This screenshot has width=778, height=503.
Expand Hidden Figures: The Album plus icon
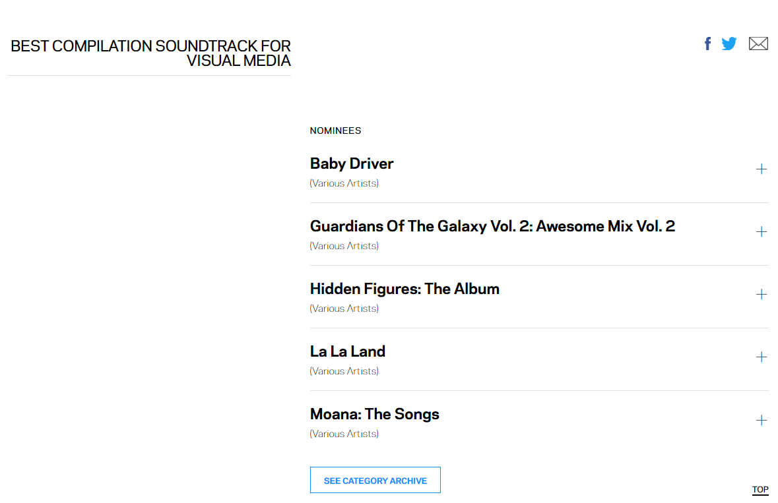pyautogui.click(x=762, y=295)
